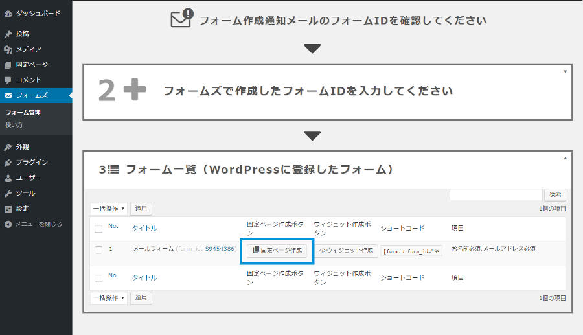The height and width of the screenshot is (335, 583).
Task: Sort by No. in table footer
Action: pos(113,275)
